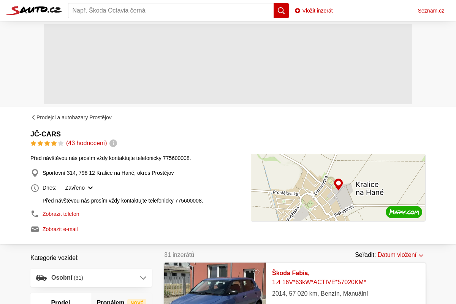The image size is (456, 304).
Task: Click the 31 inzerátů count text
Action: [179, 255]
